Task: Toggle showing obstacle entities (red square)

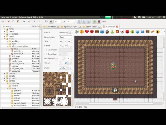Action: point(99,21)
